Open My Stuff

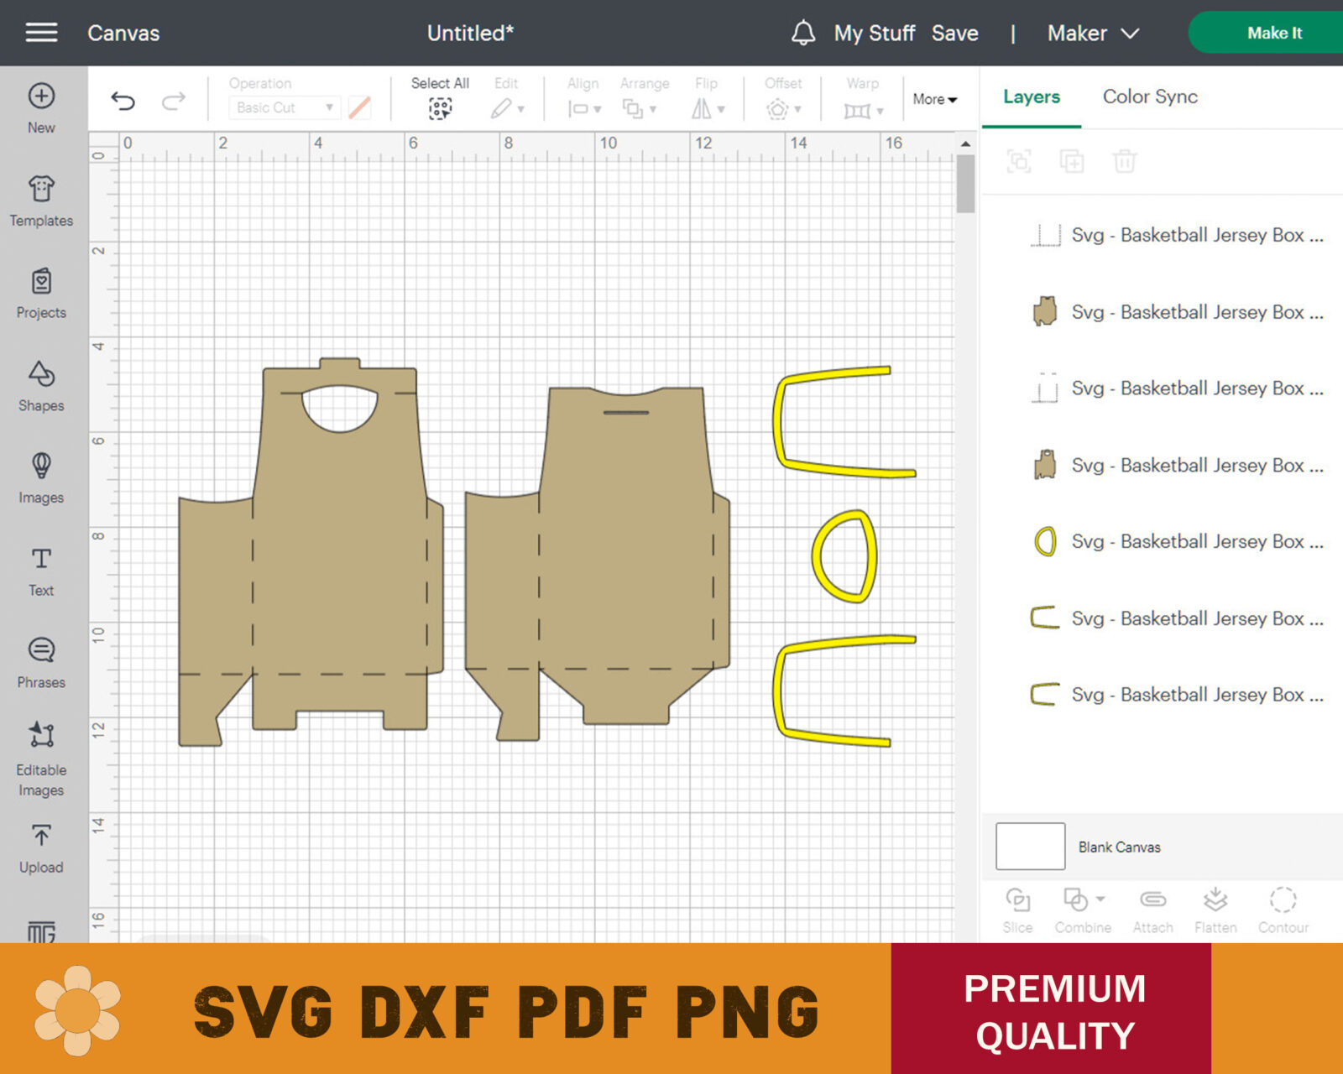(874, 33)
